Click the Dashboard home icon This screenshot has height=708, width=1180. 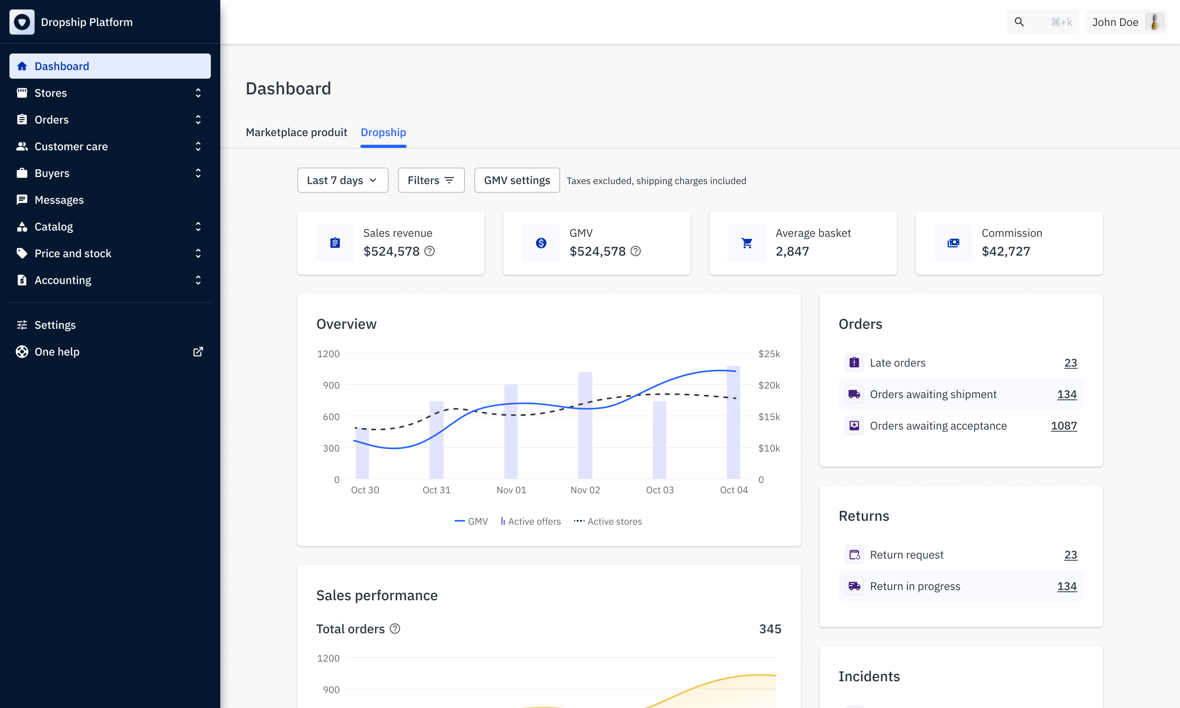click(x=22, y=66)
